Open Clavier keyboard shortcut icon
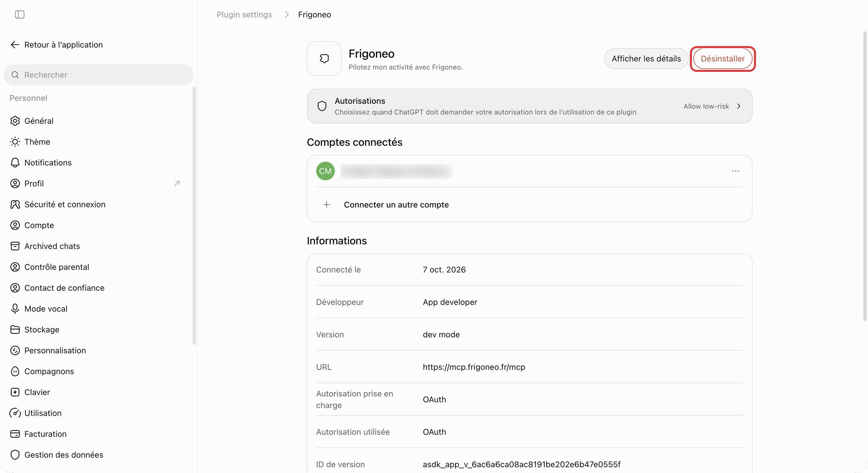This screenshot has height=473, width=868. pyautogui.click(x=15, y=392)
